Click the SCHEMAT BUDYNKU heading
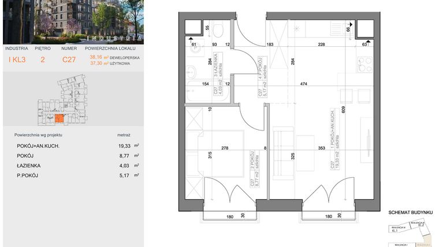This screenshot has width=439, height=247. coord(411,212)
